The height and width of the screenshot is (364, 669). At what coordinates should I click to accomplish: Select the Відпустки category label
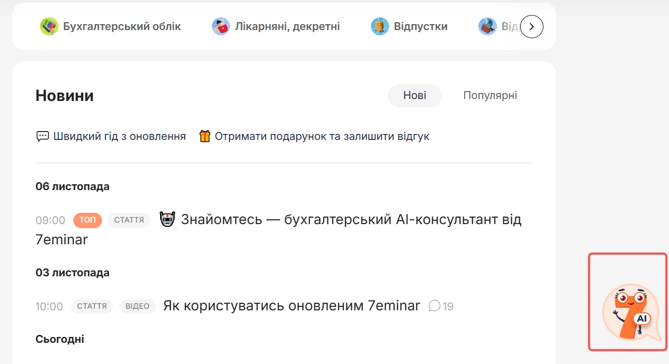421,27
